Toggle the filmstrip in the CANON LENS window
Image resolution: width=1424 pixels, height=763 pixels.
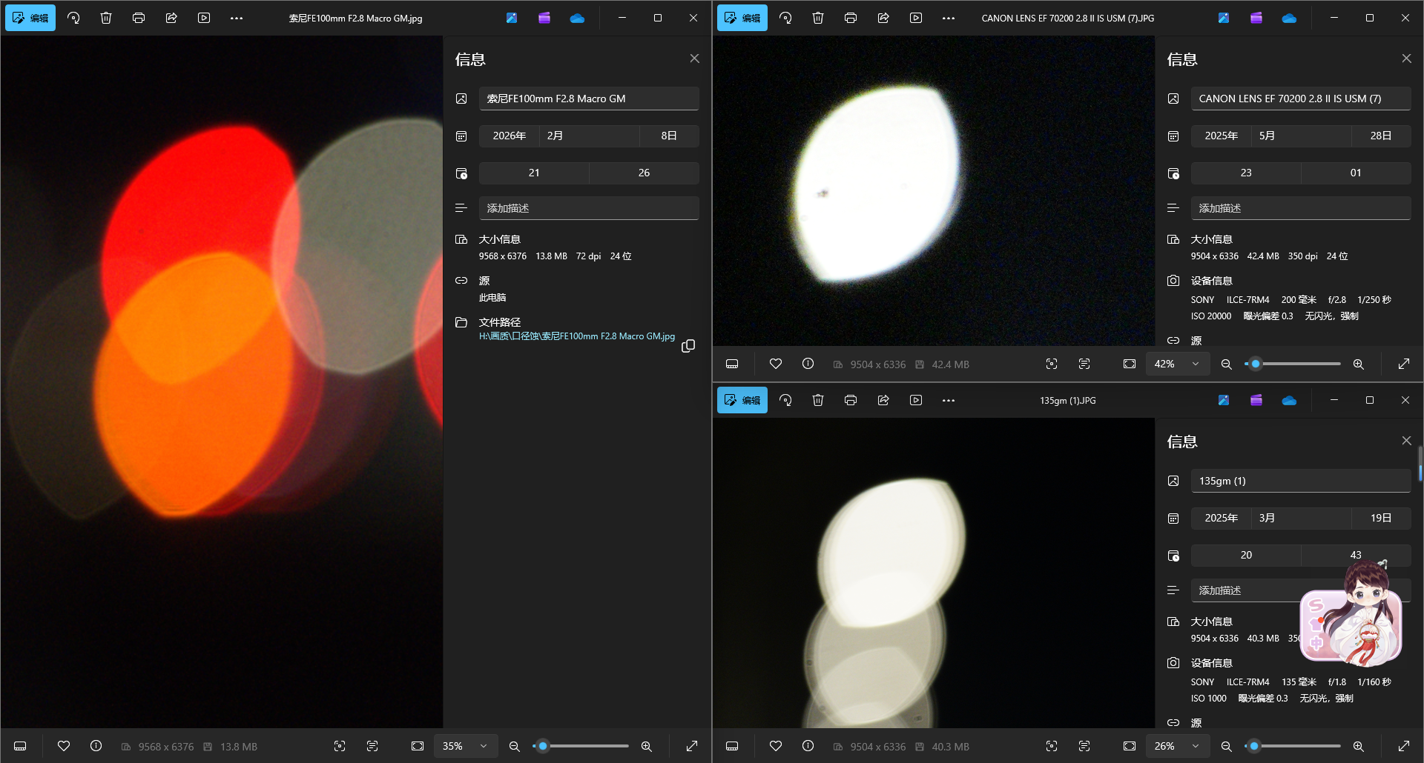732,364
